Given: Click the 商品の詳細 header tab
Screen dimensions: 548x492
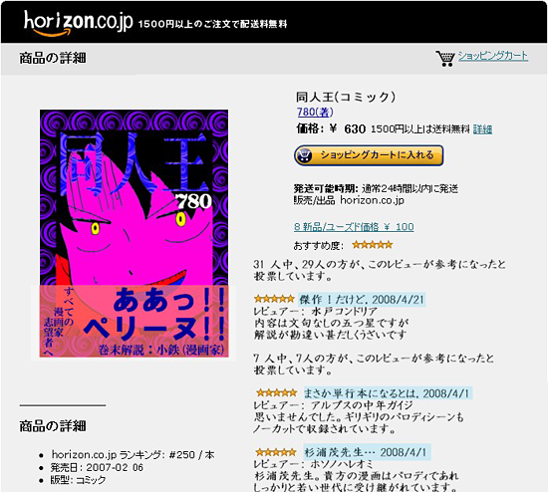Looking at the screenshot, I should pyautogui.click(x=53, y=58).
